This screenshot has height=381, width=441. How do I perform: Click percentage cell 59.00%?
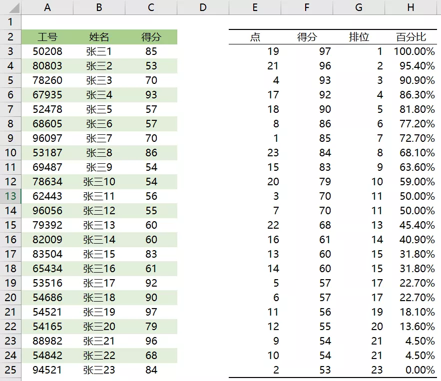click(411, 182)
